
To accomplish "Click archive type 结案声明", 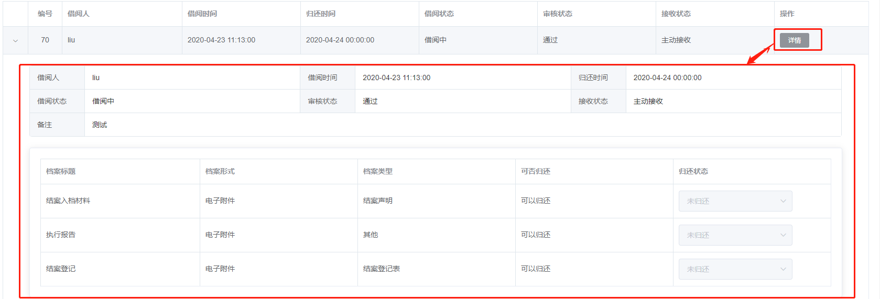I will click(378, 201).
